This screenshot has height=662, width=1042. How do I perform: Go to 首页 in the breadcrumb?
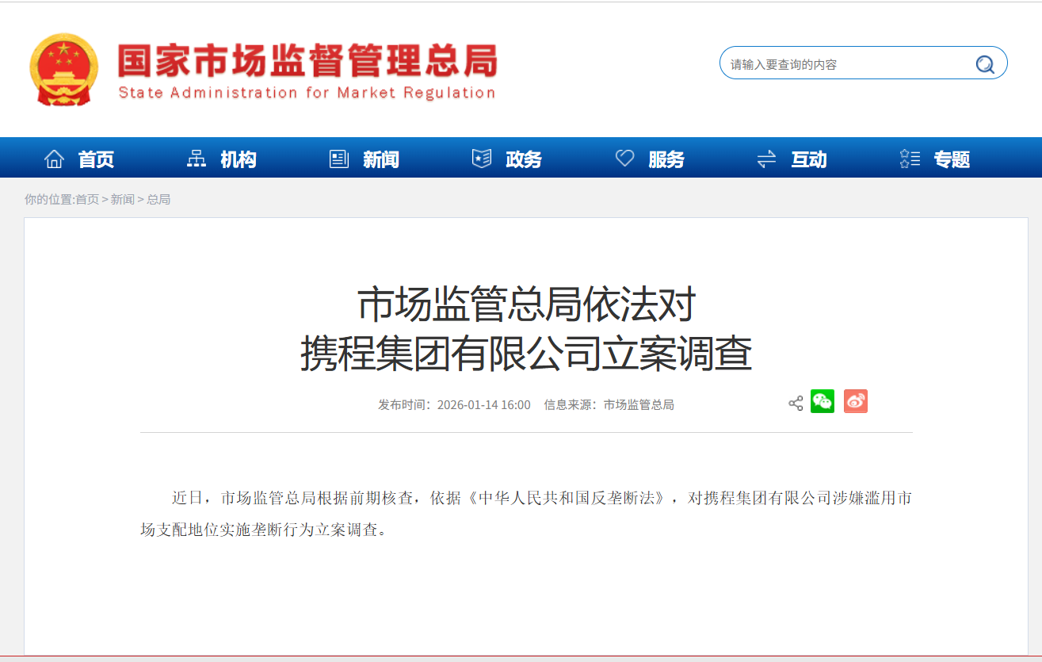87,199
